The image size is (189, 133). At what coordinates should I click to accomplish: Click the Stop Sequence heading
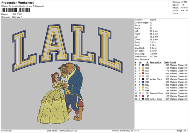(x=142, y=60)
